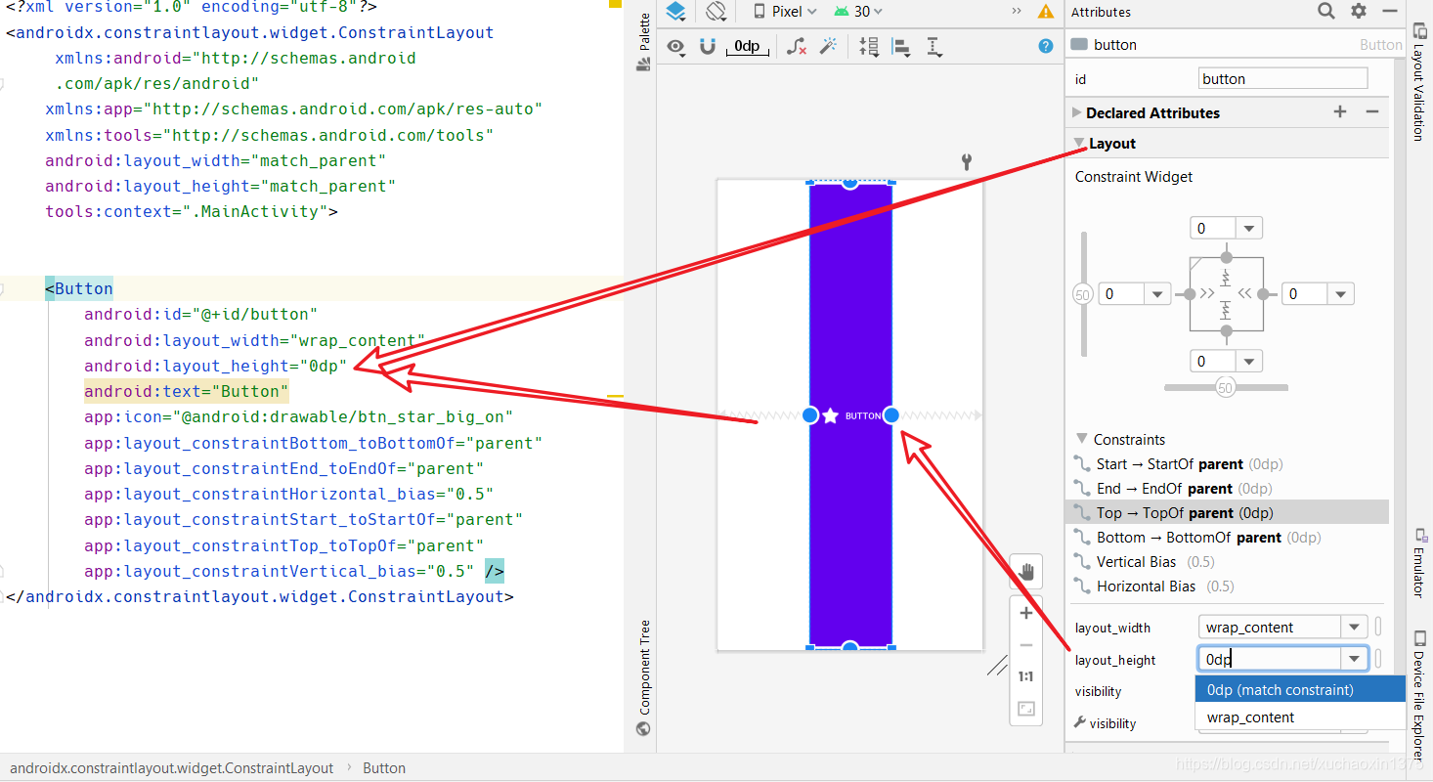Open layout_height dropdown arrow
This screenshot has height=782, width=1433.
(1354, 659)
